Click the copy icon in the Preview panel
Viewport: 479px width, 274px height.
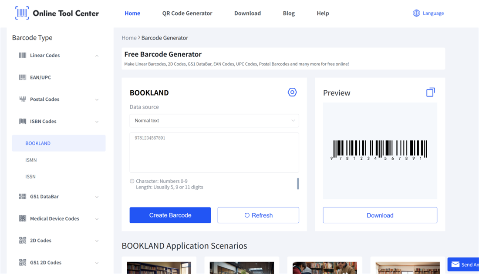(430, 92)
